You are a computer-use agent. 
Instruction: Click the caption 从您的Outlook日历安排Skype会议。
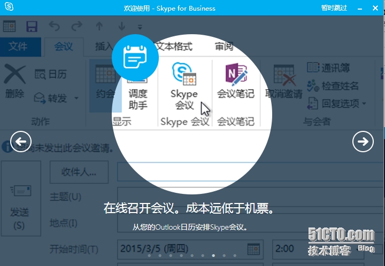(190, 227)
